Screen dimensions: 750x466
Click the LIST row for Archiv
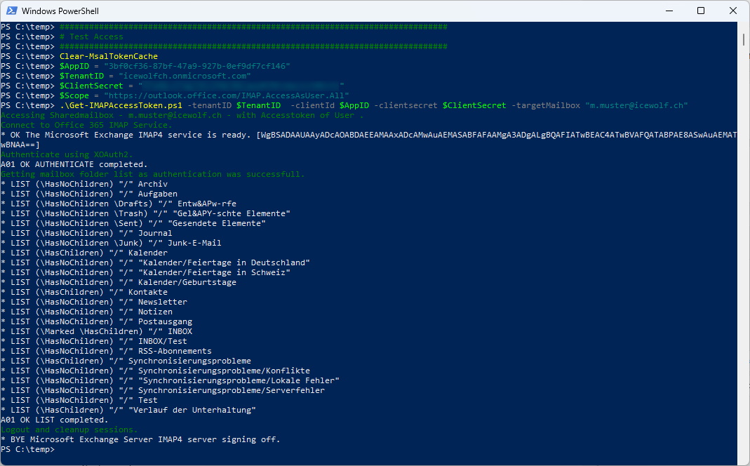84,184
